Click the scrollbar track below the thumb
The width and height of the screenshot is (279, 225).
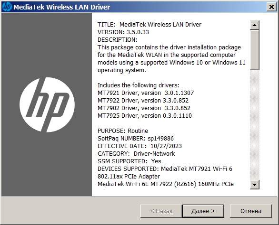254,125
